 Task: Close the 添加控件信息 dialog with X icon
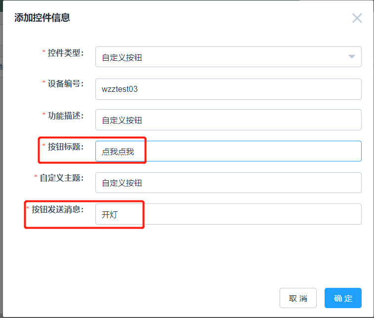click(357, 18)
